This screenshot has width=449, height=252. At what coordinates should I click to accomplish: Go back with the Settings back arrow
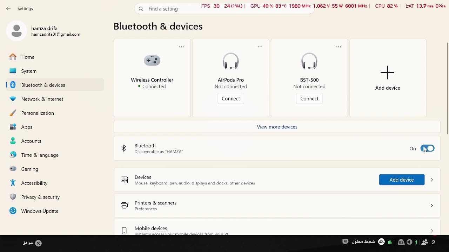[8, 8]
